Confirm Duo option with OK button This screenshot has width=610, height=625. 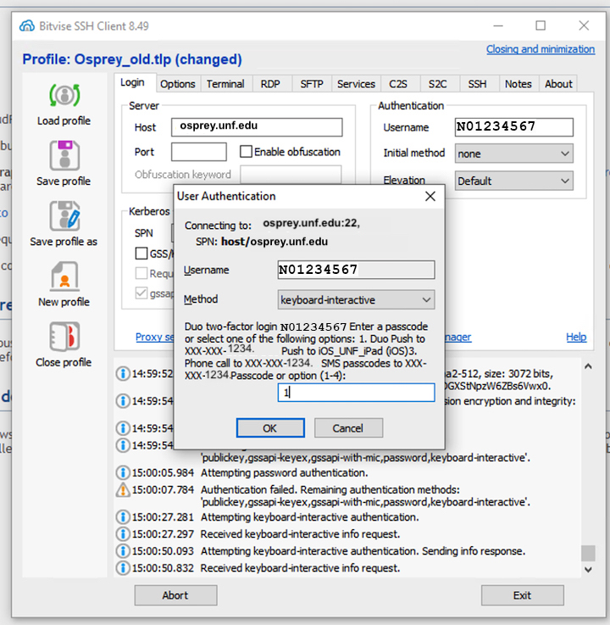click(x=270, y=428)
